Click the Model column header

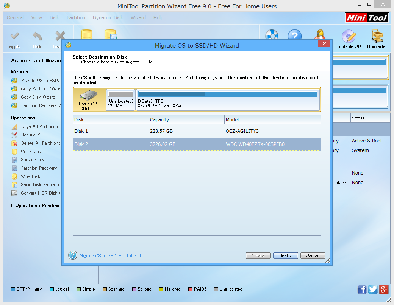click(273, 119)
